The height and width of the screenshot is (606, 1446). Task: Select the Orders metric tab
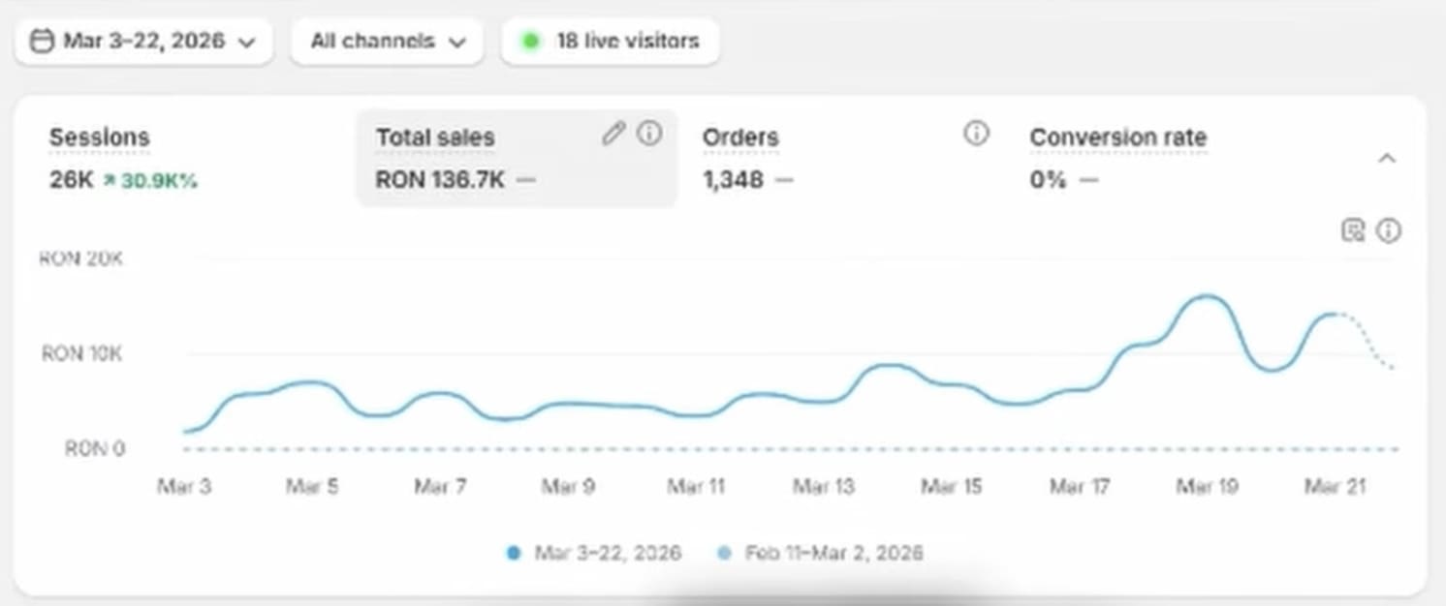point(843,158)
